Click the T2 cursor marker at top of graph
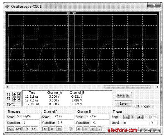The height and width of the screenshot is (136, 165). tap(74, 14)
